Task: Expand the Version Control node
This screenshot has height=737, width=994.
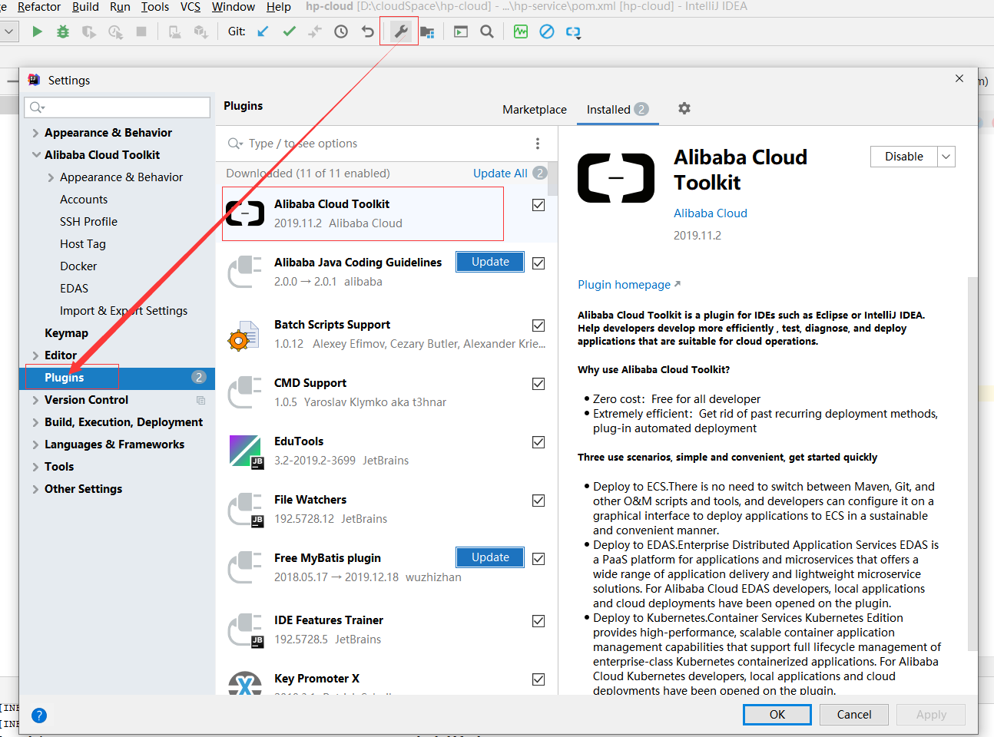Action: pyautogui.click(x=35, y=400)
